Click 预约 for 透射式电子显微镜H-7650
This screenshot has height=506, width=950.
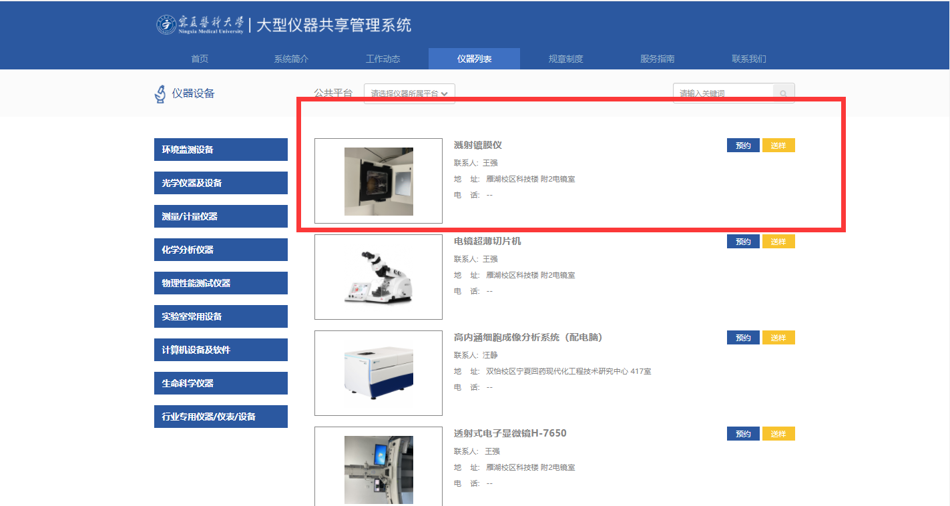click(x=743, y=434)
